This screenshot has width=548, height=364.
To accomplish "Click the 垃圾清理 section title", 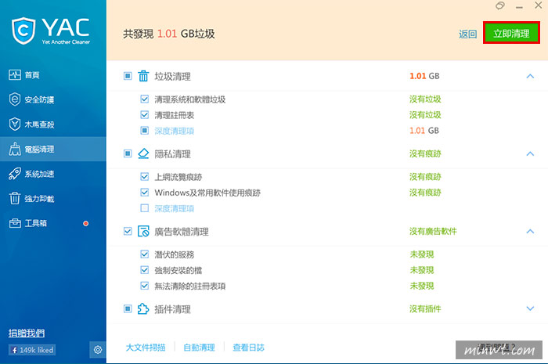I will [173, 77].
